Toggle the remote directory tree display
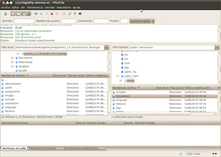The image size is (221, 157). point(24,14)
